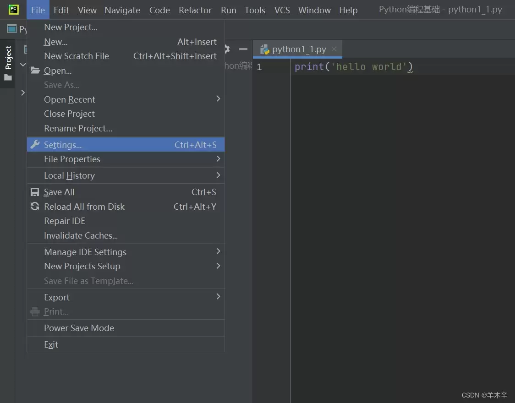
Task: Open the File menu
Action: click(38, 10)
